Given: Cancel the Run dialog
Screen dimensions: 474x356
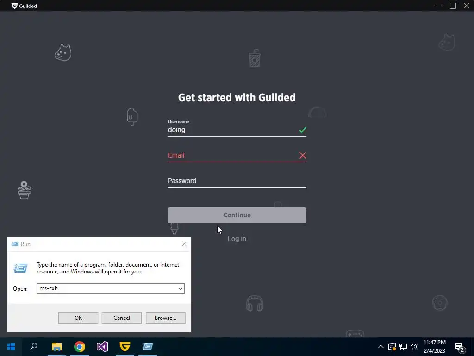Looking at the screenshot, I should [x=122, y=318].
